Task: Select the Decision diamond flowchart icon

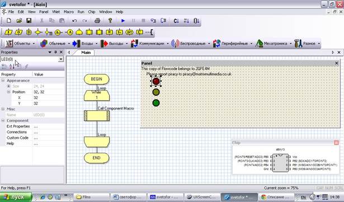Action: (x=39, y=32)
